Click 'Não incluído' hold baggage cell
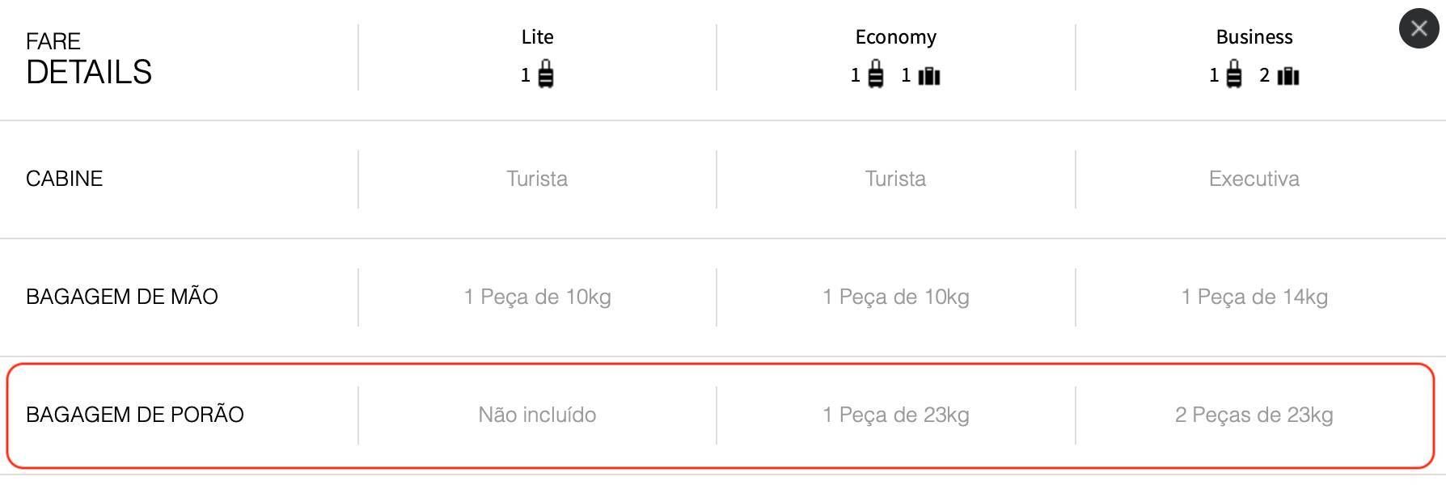The image size is (1446, 485). 537,415
